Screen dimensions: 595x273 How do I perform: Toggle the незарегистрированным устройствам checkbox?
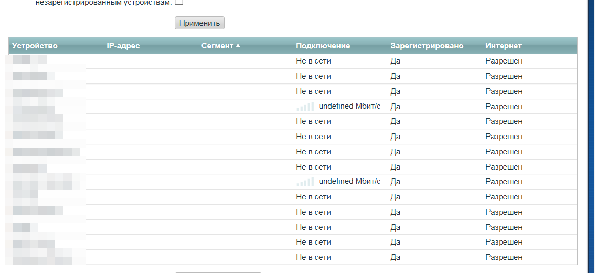point(179,2)
